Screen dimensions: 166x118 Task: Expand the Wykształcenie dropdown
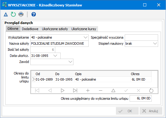pyautogui.click(x=86, y=37)
